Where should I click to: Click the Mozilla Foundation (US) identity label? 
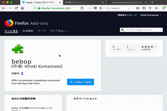56,8
